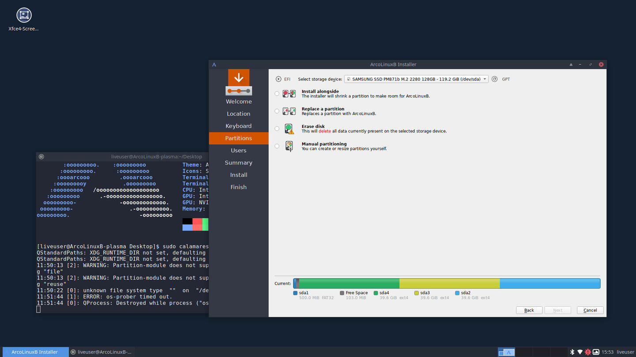
Task: Click the Free Space gray legend swatch
Action: click(342, 293)
